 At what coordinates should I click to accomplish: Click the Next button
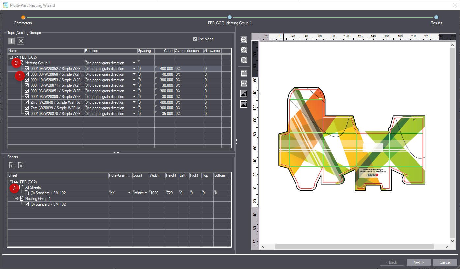click(x=418, y=262)
